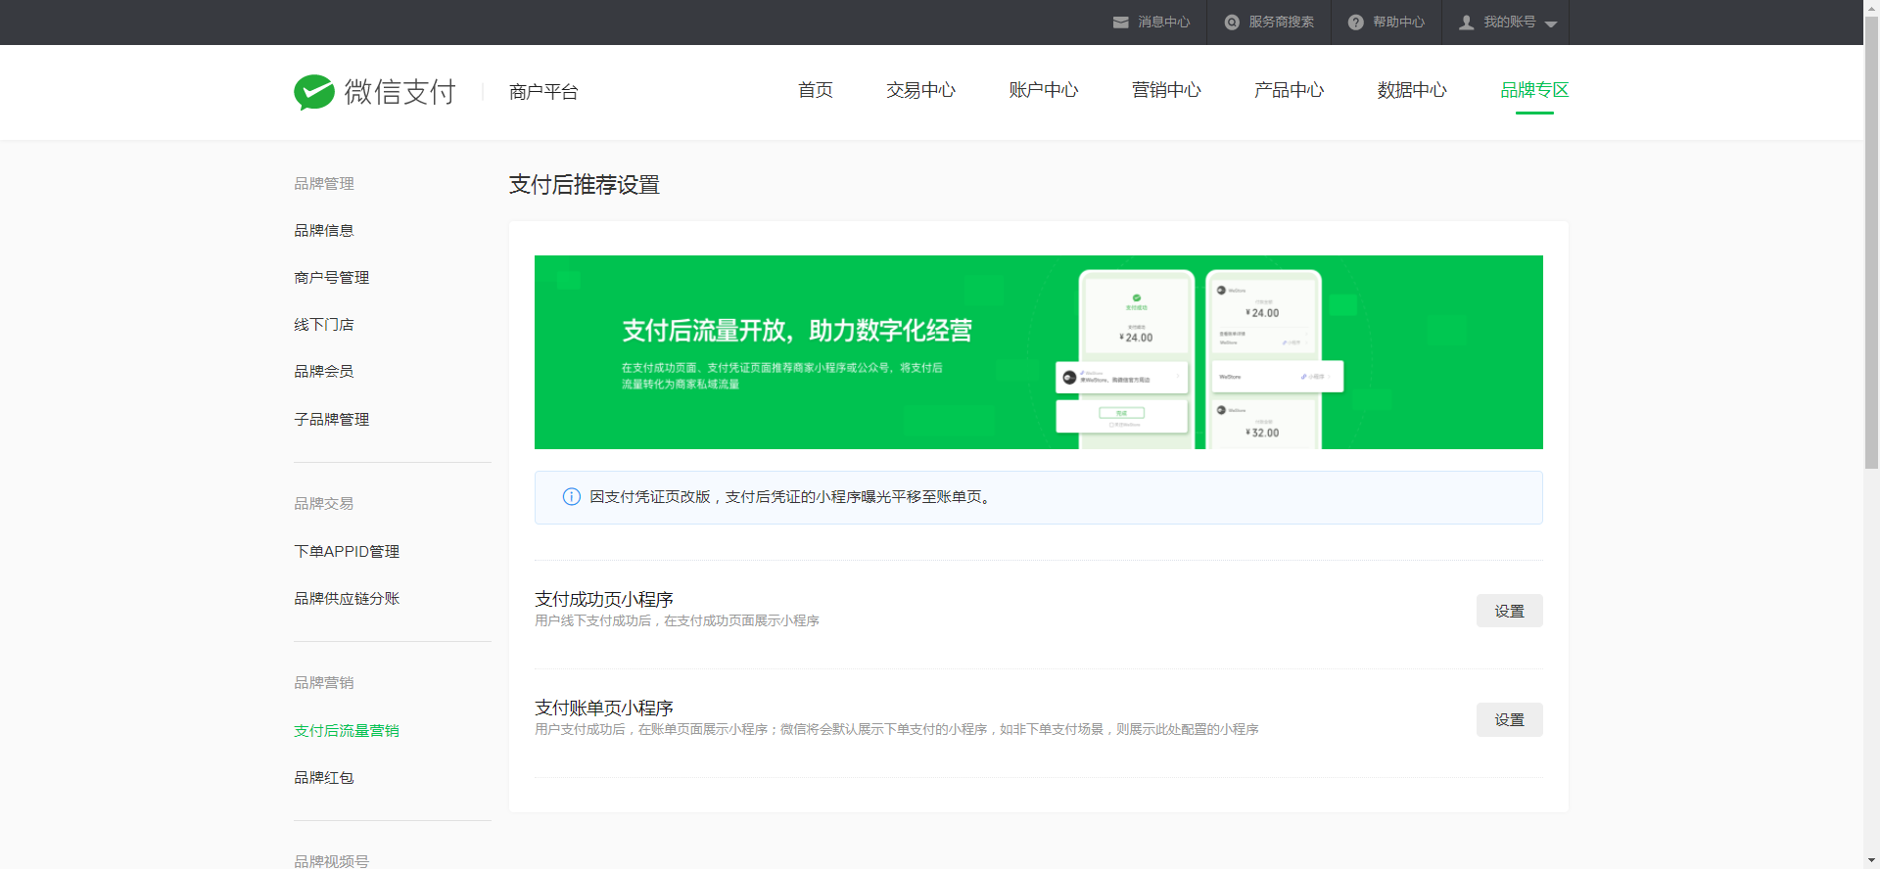
Task: Open 线下门店 in the sidebar
Action: 324,325
